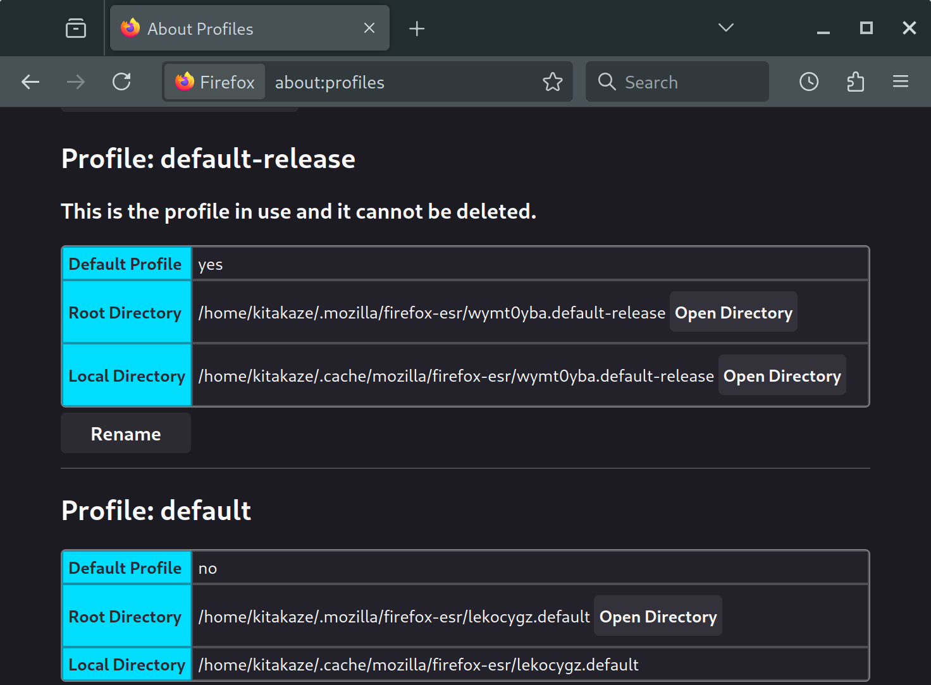Open a new tab with plus icon

pyautogui.click(x=417, y=28)
